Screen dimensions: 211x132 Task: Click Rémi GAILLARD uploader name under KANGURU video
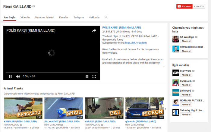11,125
